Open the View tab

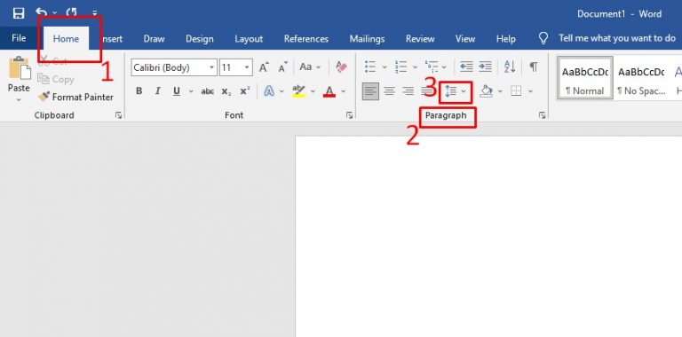pos(465,39)
